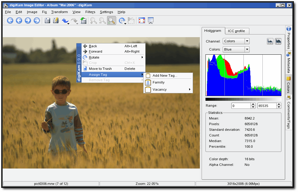Click the Crop scissors toolbar icon
Image resolution: width=298 pixels, height=192 pixels.
(131, 21)
